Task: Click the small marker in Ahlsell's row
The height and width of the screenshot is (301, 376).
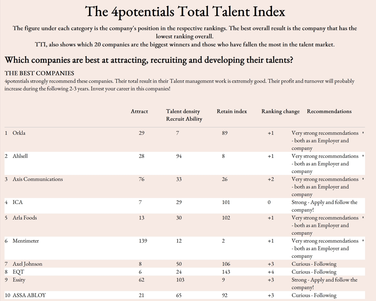Action: click(x=363, y=155)
